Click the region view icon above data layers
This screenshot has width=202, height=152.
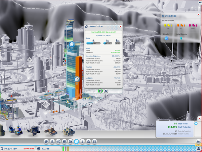pos(198,141)
